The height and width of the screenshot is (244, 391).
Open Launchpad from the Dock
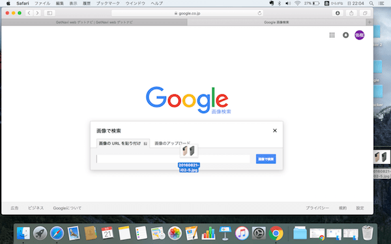point(40,234)
